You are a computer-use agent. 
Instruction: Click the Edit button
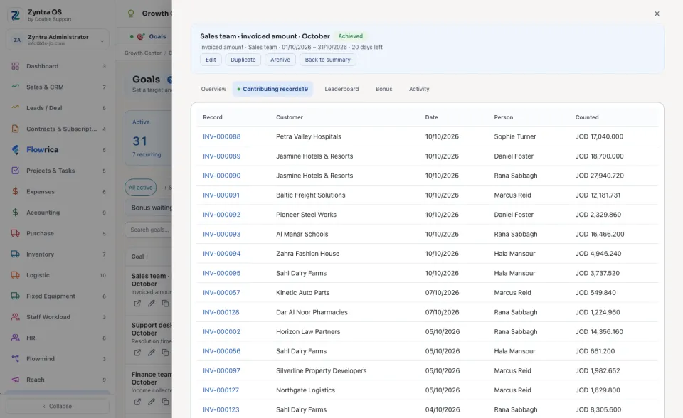(211, 60)
